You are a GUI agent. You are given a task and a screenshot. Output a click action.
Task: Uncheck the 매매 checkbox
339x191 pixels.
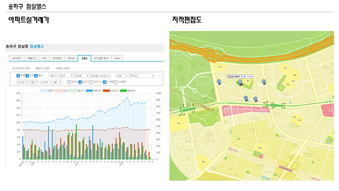18,76
